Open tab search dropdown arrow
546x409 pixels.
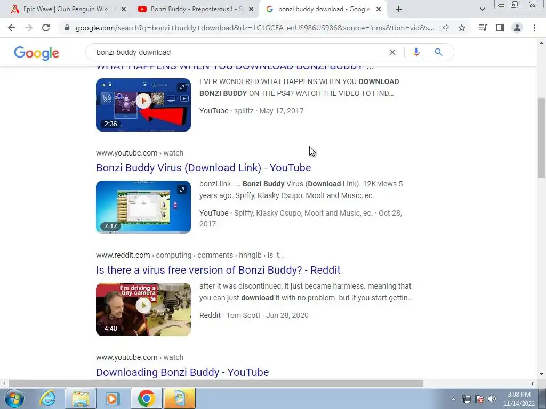click(482, 10)
